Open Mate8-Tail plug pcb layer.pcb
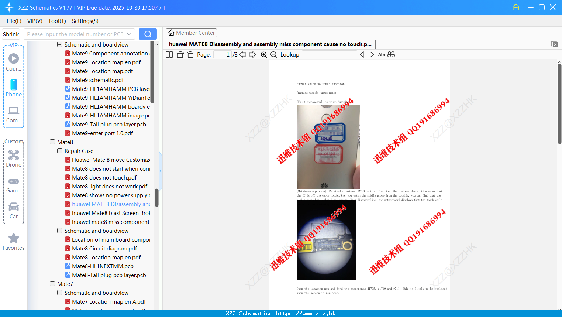This screenshot has height=317, width=562. coord(106,275)
